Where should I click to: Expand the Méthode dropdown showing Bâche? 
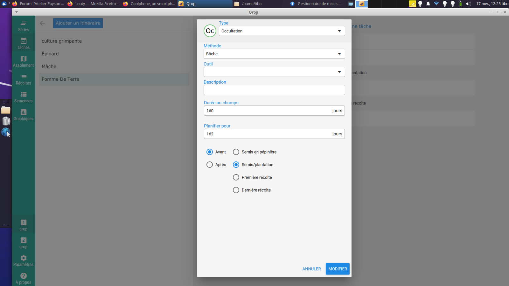tap(274, 54)
